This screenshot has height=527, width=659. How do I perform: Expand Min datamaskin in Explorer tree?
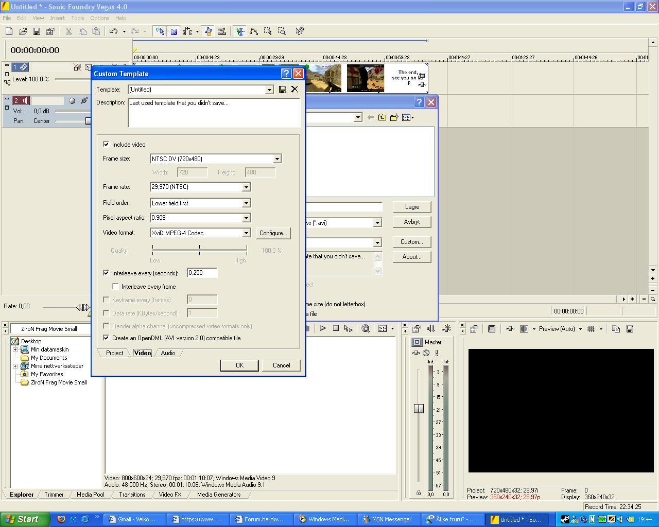(15, 349)
